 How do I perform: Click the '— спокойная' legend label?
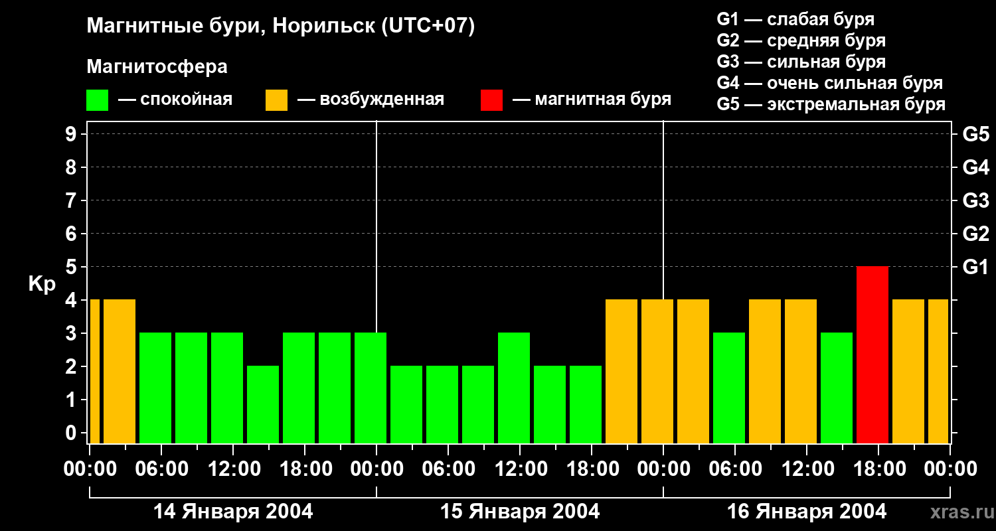(x=175, y=100)
